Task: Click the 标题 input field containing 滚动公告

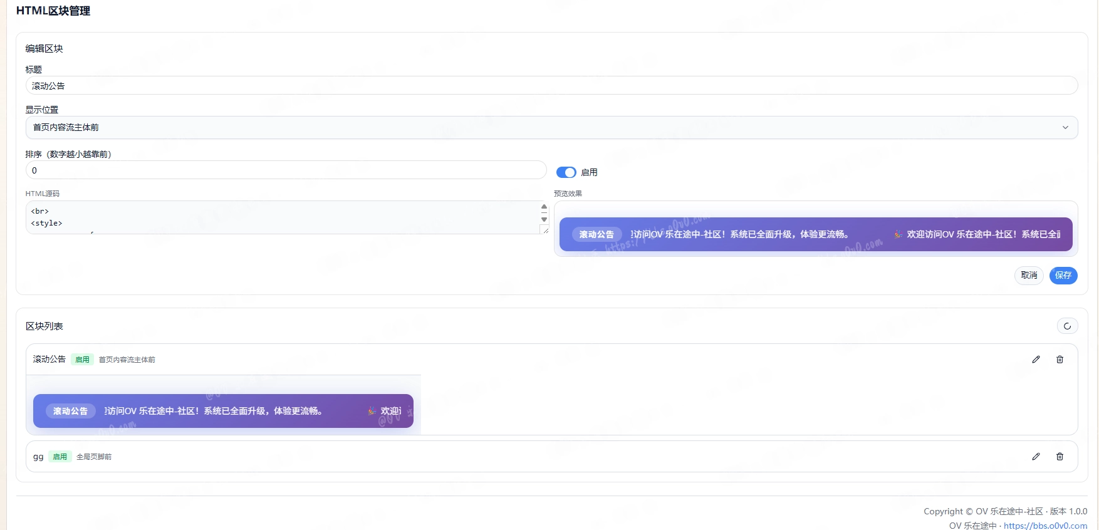Action: (551, 86)
